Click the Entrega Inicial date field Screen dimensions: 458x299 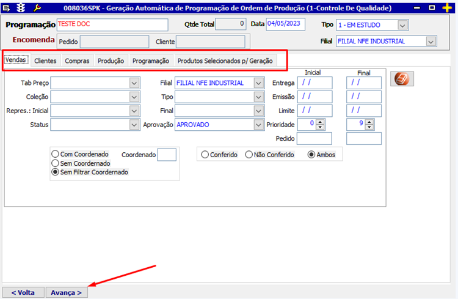pos(314,83)
